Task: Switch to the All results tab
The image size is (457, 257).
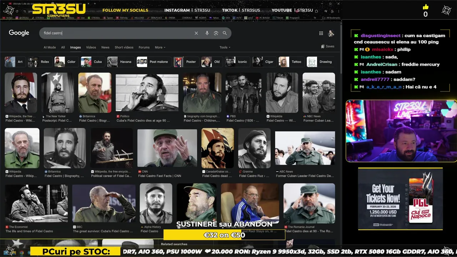Action: pyautogui.click(x=63, y=47)
